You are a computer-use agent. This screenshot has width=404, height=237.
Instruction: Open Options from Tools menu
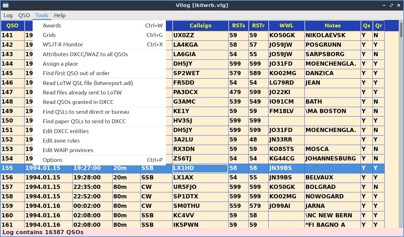[x=99, y=160]
